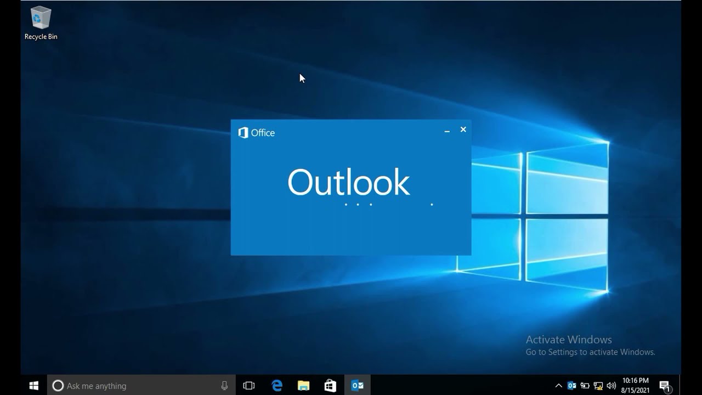Click the Office logo in the splash screen
This screenshot has height=395, width=702.
pos(256,133)
